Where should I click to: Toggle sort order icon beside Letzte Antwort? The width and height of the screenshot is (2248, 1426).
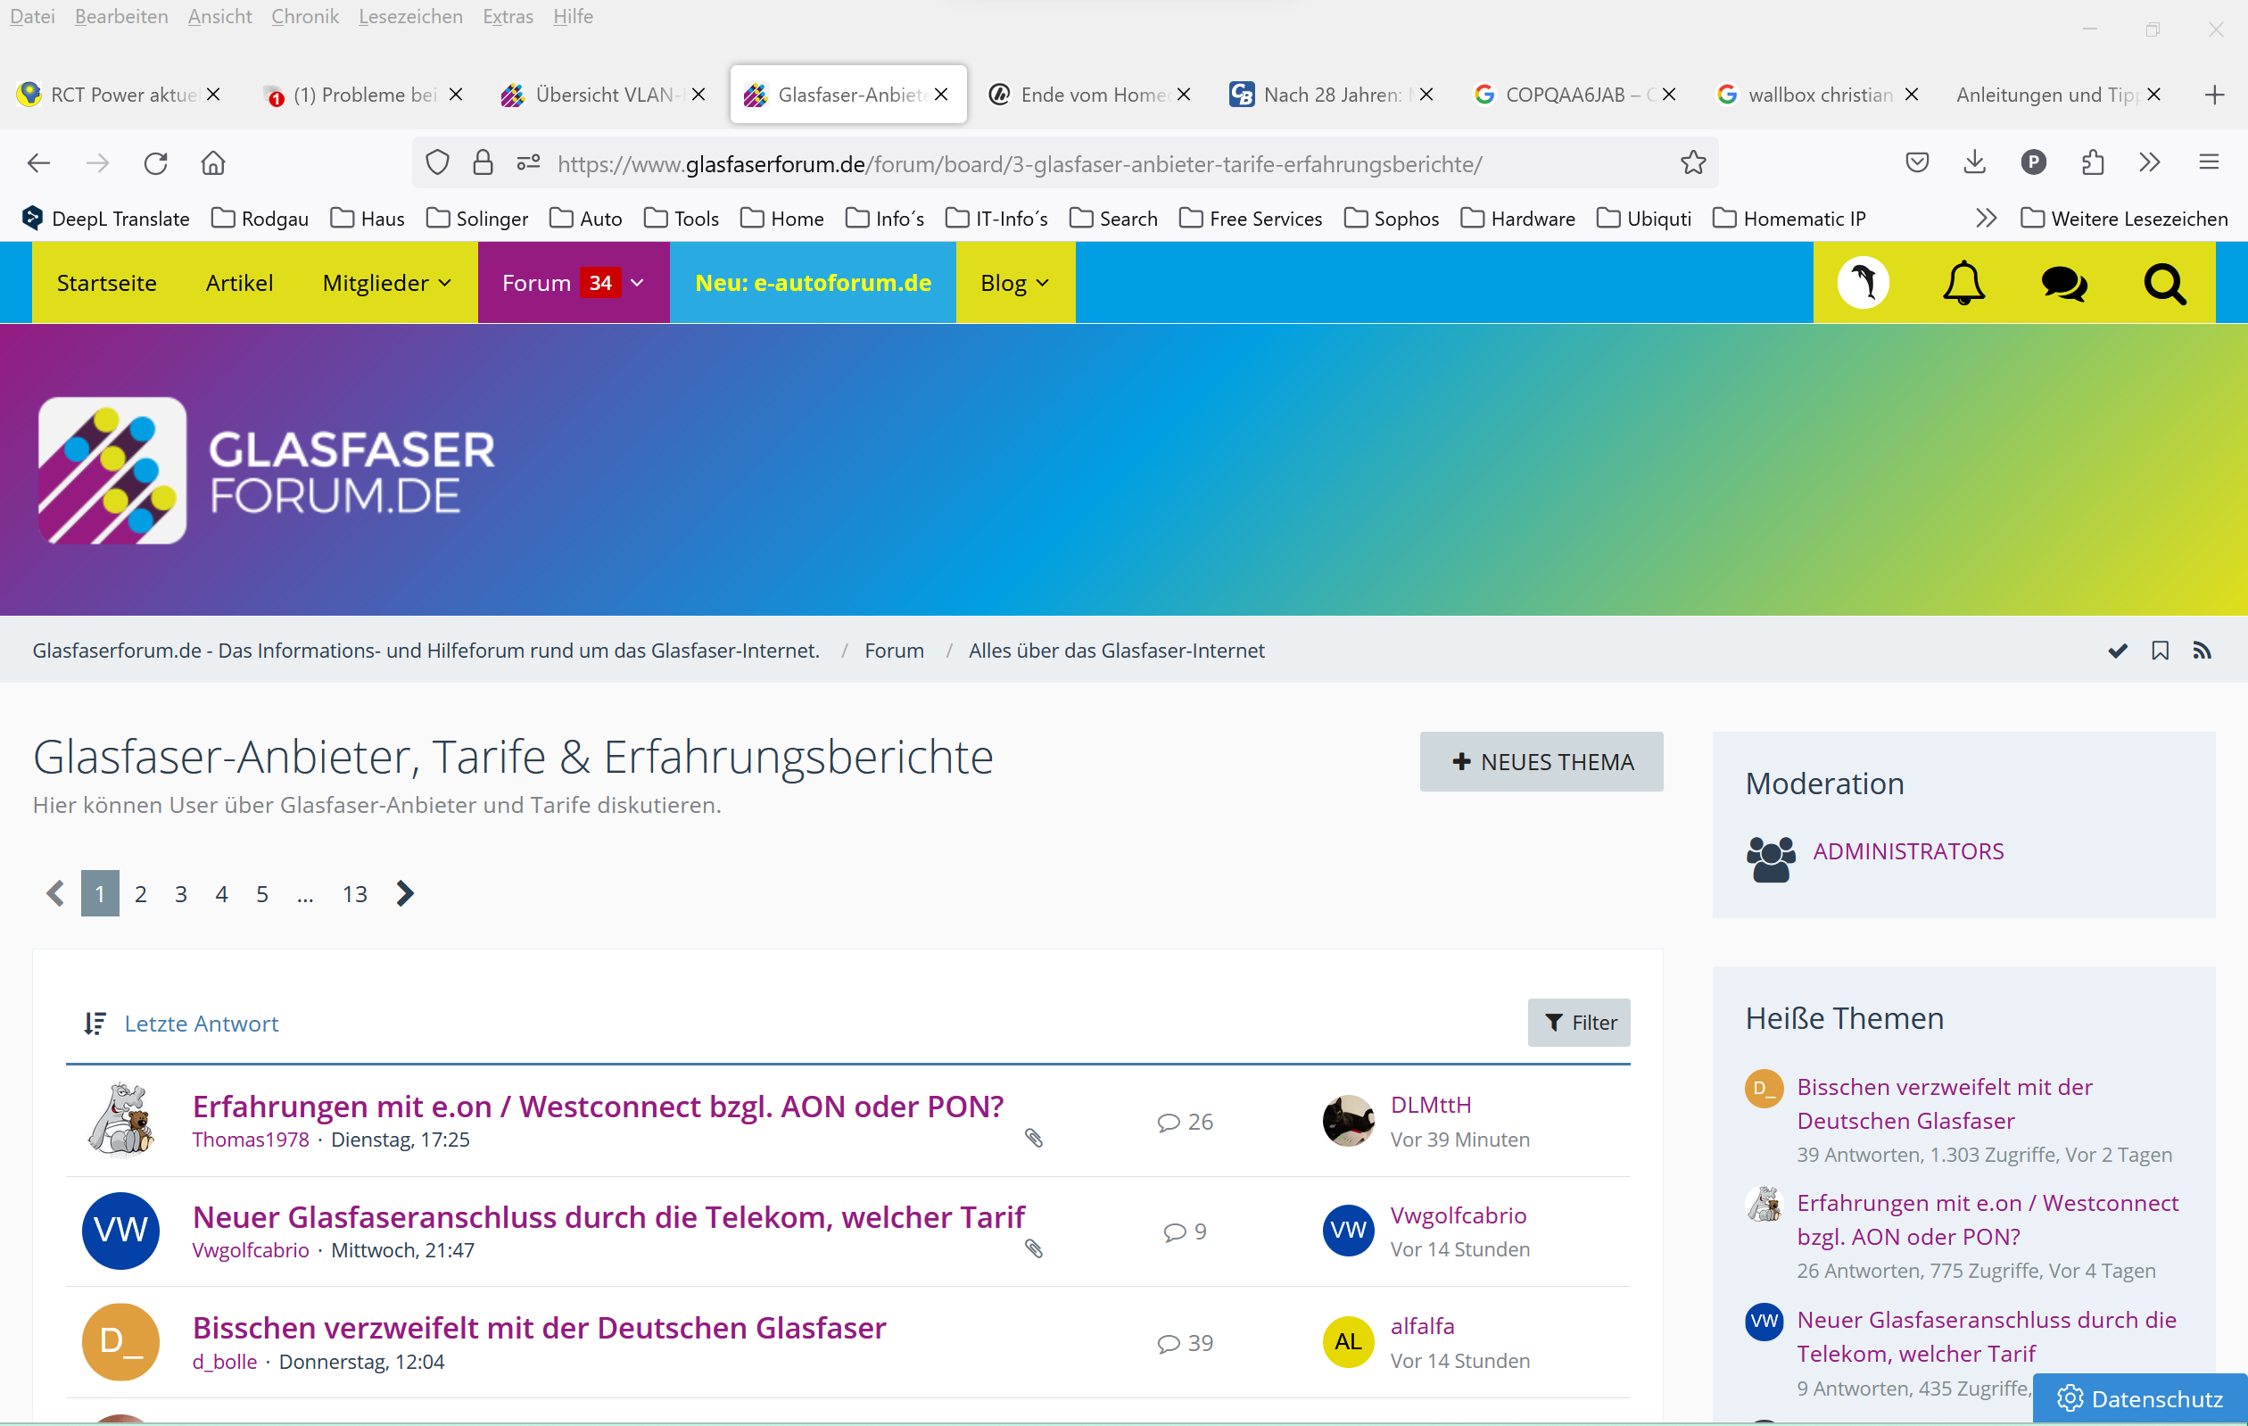95,1024
